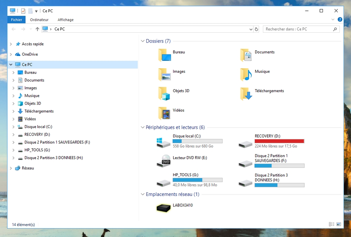Click the Help question mark icon
This screenshot has height=237, width=351.
[340, 20]
